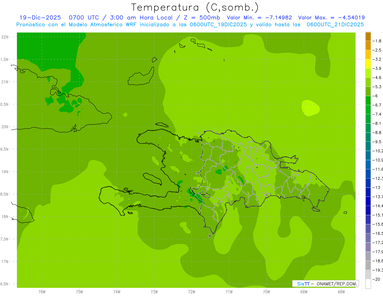The image size is (383, 296).
Task: Click the '-2.5' colorbar label
Action: 378,50
